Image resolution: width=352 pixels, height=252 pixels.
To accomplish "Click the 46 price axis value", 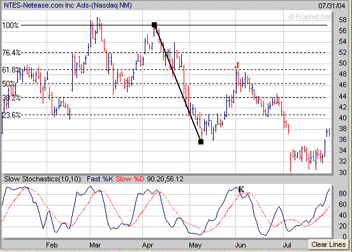I will (342, 85).
